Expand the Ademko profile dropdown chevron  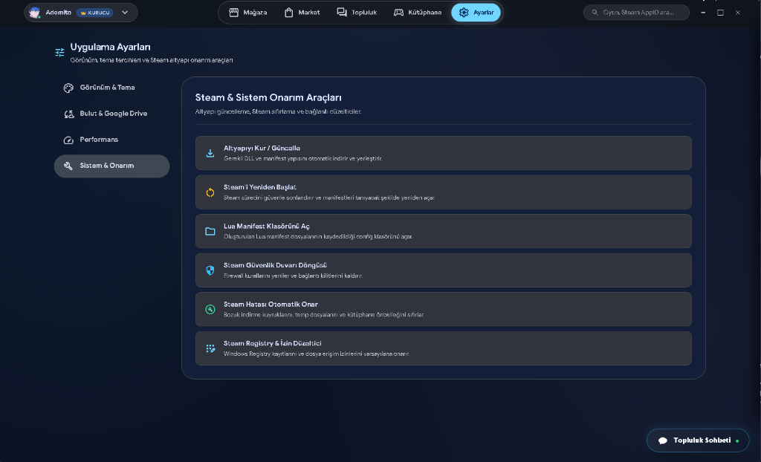125,13
